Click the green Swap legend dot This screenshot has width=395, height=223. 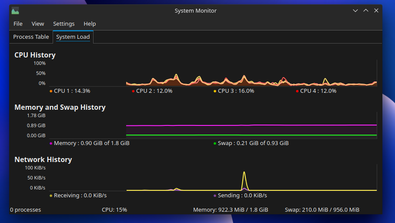215,143
